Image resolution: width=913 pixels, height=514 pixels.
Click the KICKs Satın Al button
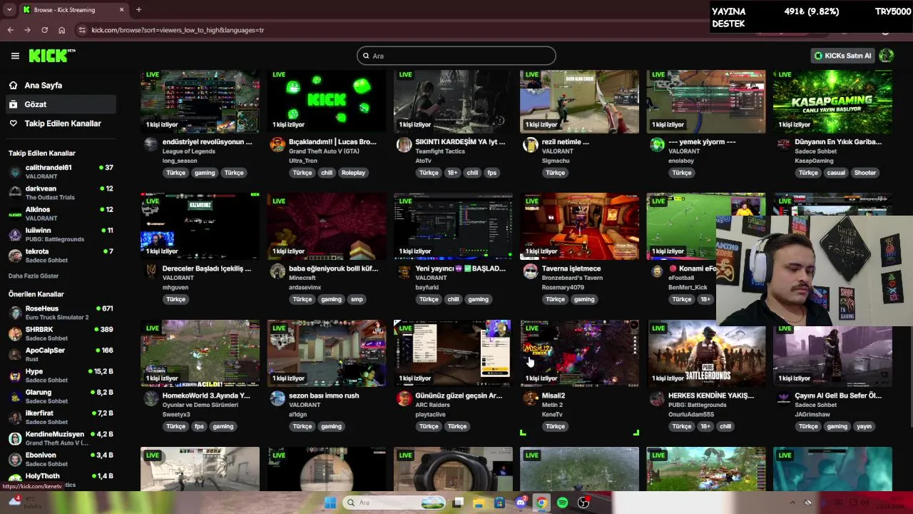pyautogui.click(x=843, y=56)
